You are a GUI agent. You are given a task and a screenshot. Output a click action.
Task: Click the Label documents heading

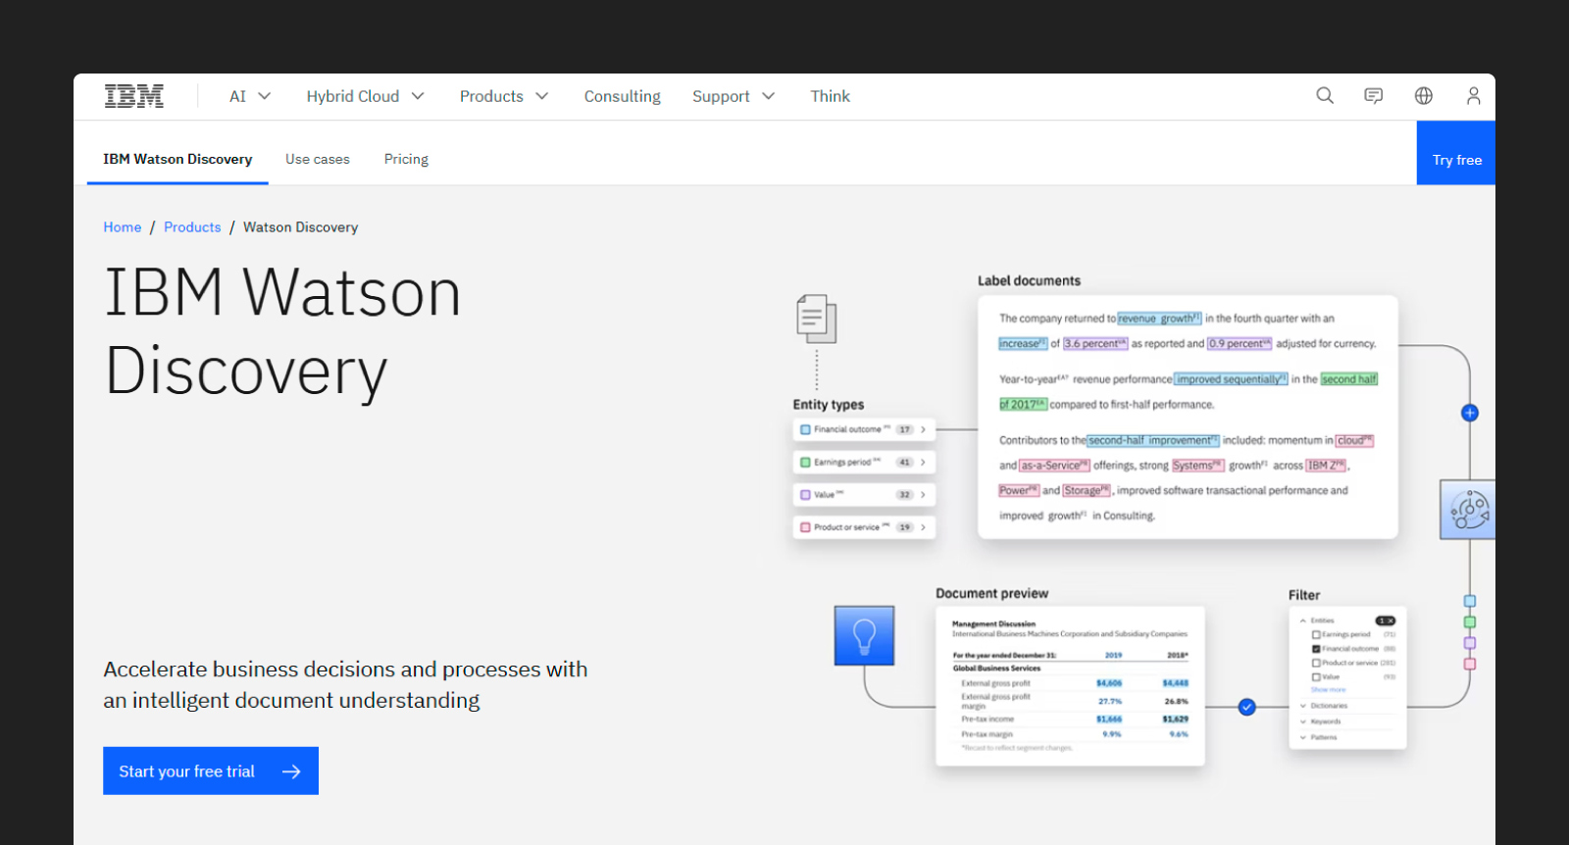click(x=1029, y=280)
